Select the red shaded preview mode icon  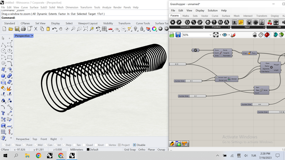267,35
